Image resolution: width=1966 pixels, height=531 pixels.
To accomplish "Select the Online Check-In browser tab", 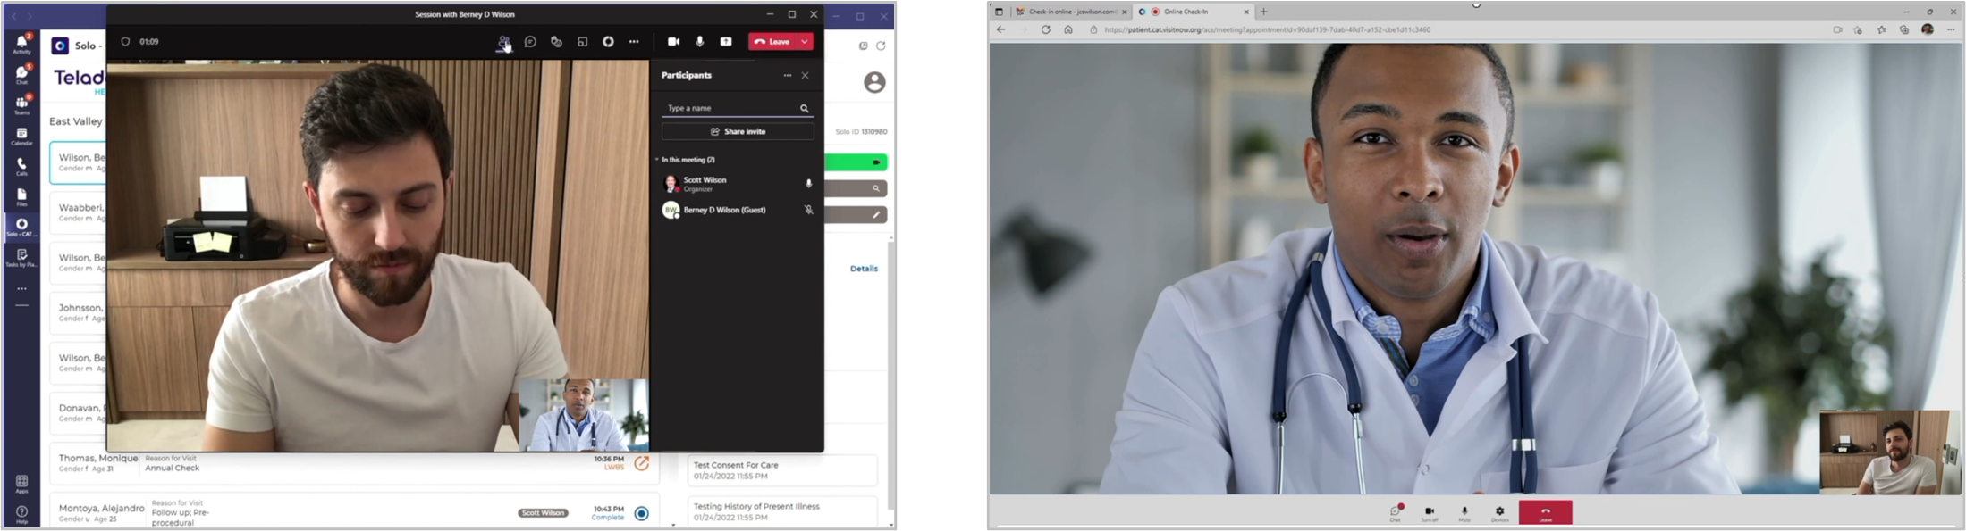I will [1194, 12].
